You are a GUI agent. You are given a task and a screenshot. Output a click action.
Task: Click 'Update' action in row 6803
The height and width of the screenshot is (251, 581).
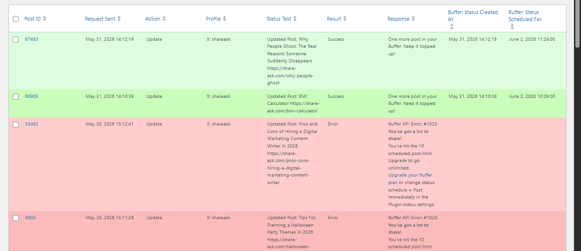point(154,218)
